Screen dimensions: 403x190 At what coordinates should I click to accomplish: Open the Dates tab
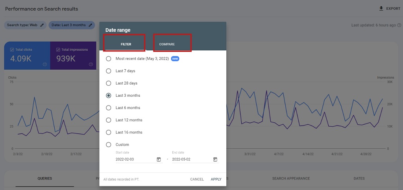[x=359, y=179]
